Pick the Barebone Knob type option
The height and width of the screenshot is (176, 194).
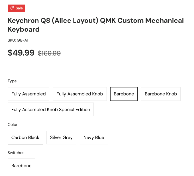point(161,94)
